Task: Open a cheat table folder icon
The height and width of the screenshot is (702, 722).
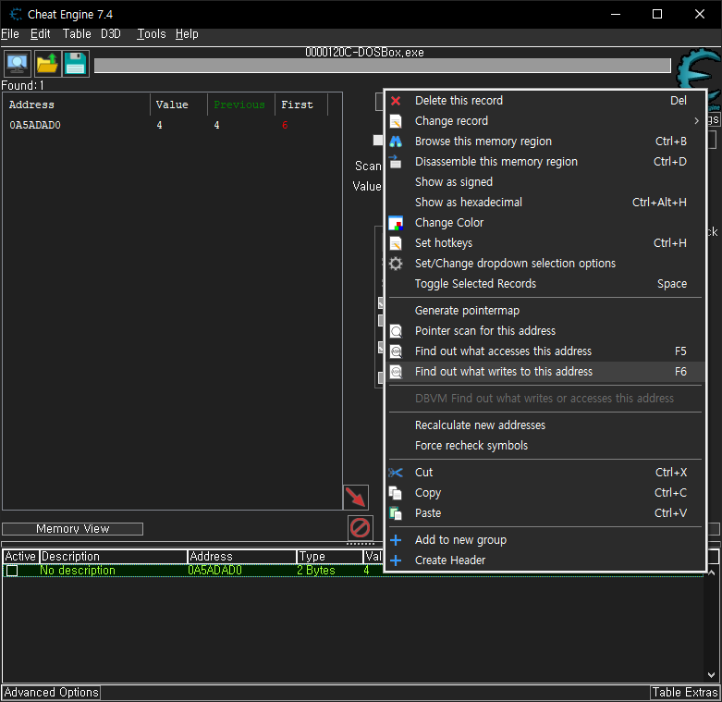Action: 46,64
